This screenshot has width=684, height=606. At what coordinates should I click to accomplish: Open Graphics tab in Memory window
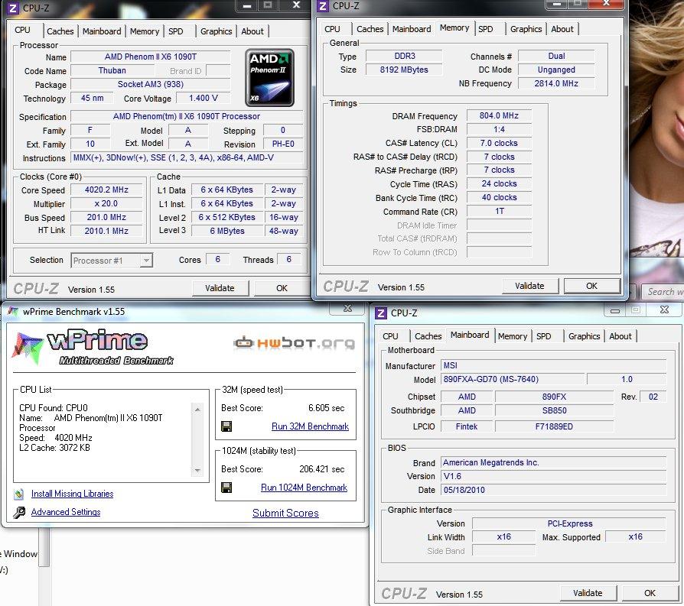click(526, 29)
